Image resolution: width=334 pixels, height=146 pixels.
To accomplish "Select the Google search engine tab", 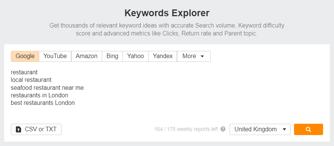I will coord(25,56).
